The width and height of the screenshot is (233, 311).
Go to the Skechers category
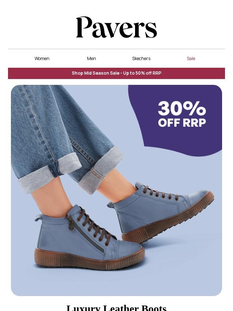(141, 59)
